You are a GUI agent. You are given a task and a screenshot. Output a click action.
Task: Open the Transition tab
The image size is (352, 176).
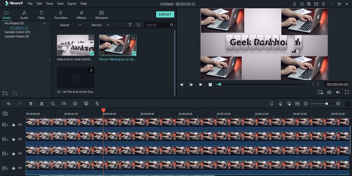coord(61,15)
